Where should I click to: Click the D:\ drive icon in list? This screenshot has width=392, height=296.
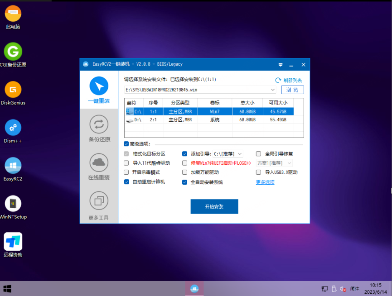coord(130,120)
